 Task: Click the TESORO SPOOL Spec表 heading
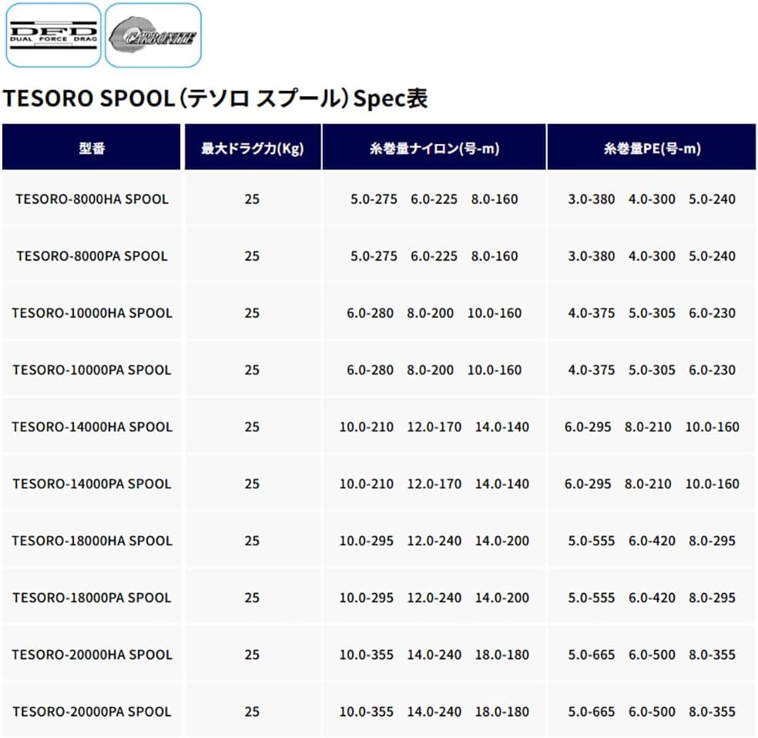click(x=215, y=98)
